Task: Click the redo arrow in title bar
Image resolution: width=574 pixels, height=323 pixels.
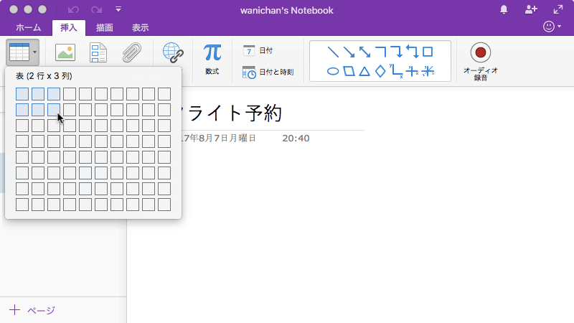Action: point(96,10)
